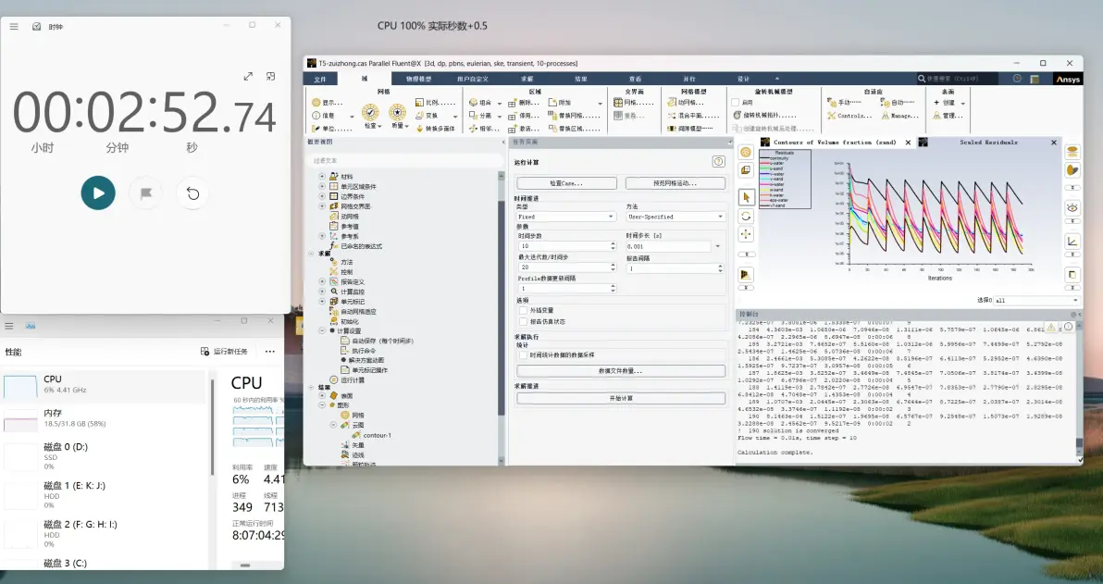Click the 开始计算 button
The width and height of the screenshot is (1103, 584).
click(x=621, y=398)
